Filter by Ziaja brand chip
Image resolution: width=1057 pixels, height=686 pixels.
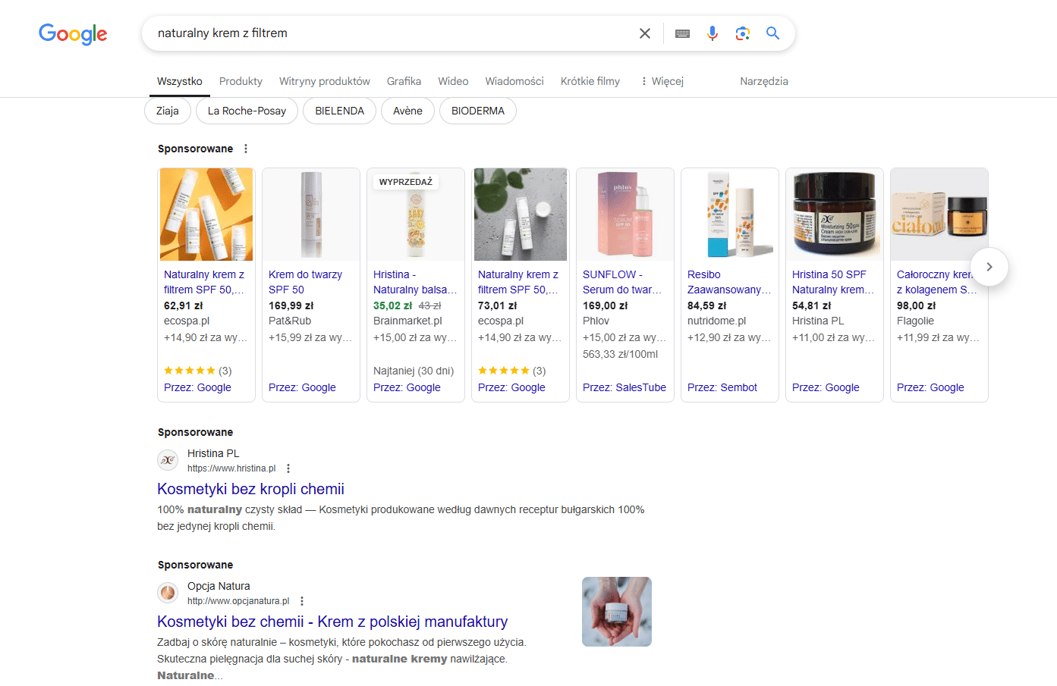coord(168,111)
